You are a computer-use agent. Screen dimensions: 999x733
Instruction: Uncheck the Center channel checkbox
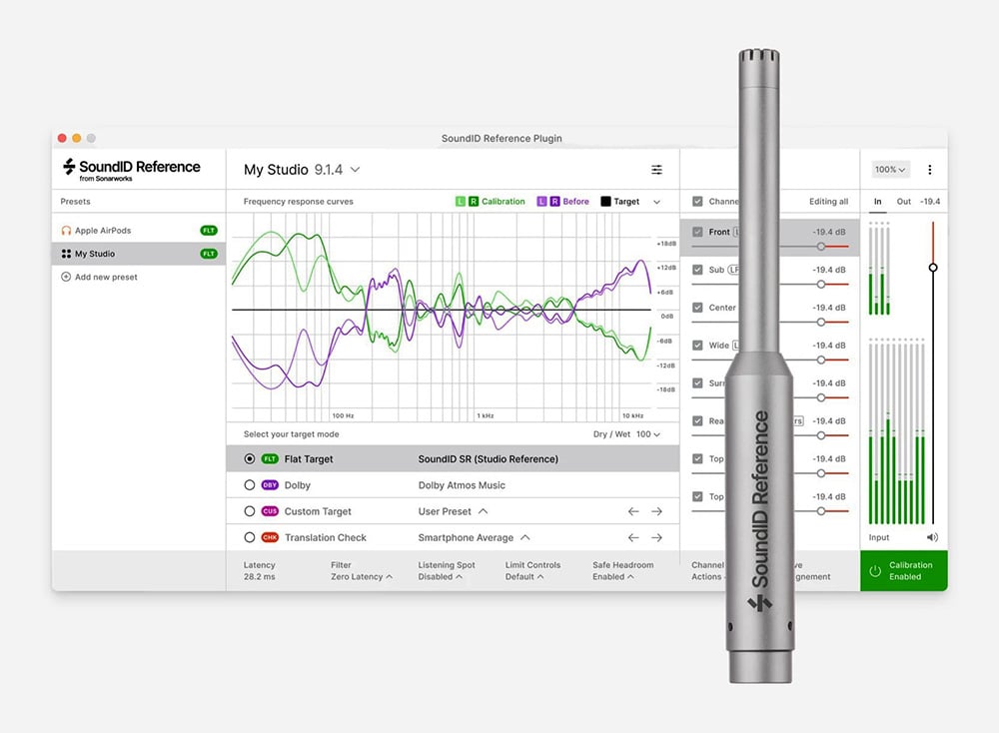[x=697, y=308]
